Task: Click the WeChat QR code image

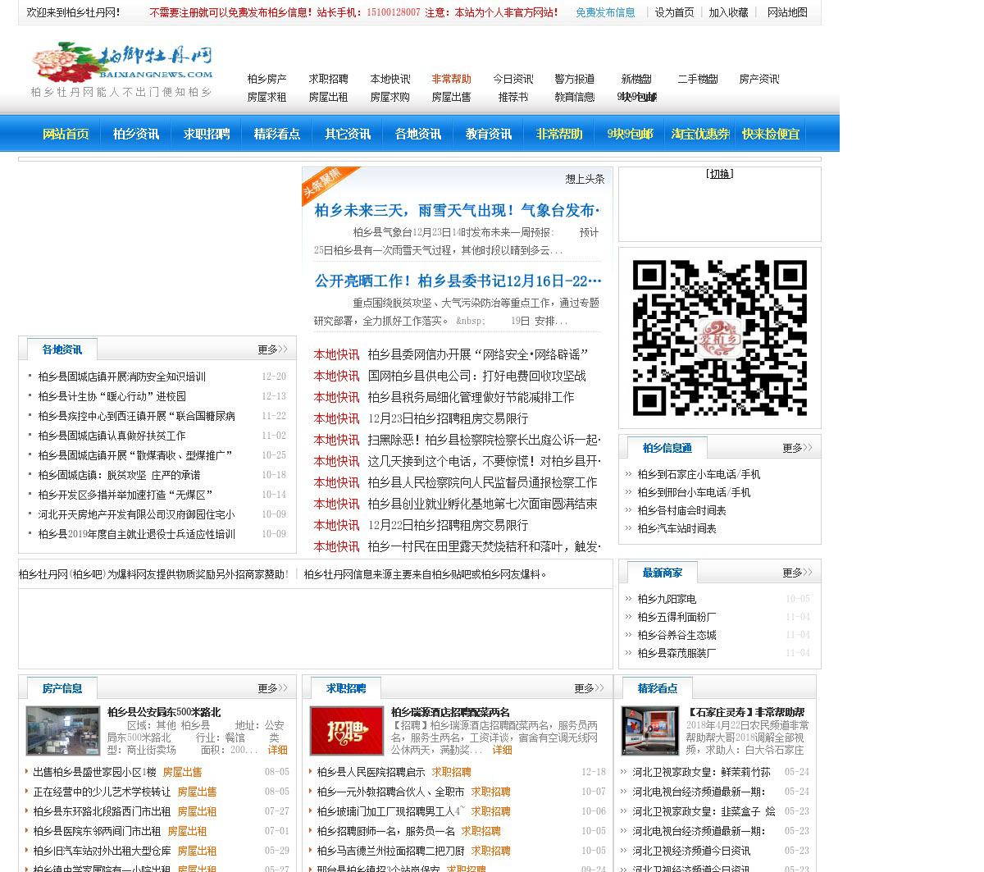Action: (719, 337)
